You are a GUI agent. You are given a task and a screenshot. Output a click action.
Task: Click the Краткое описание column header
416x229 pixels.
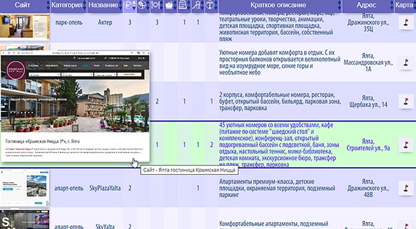(x=278, y=5)
